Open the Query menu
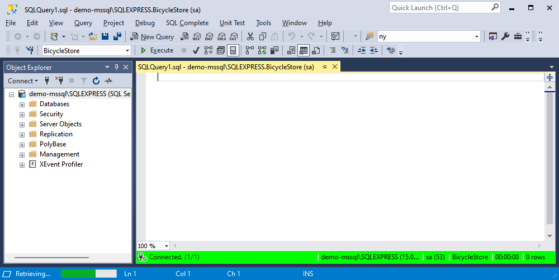The width and height of the screenshot is (559, 280). click(83, 23)
